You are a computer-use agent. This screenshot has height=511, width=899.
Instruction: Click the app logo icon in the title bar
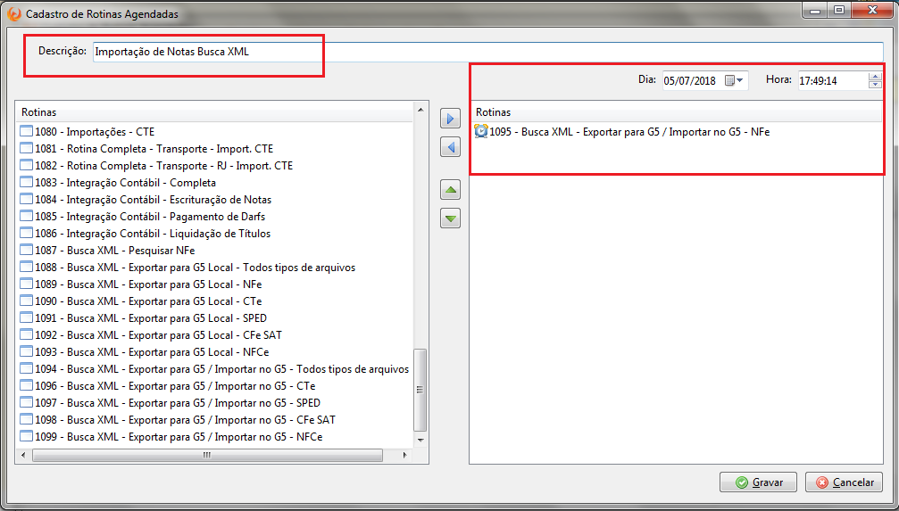coord(13,13)
